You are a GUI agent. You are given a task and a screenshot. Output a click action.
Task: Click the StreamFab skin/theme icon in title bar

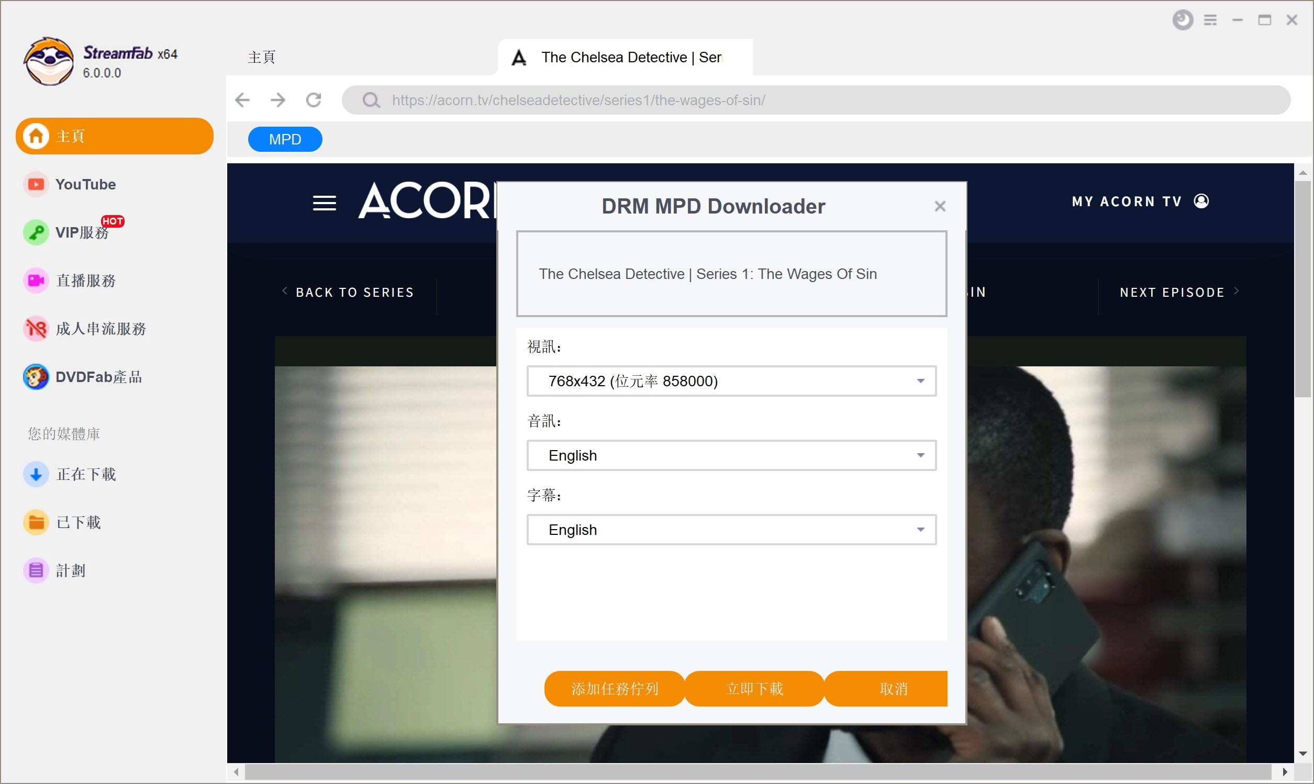click(x=1183, y=20)
